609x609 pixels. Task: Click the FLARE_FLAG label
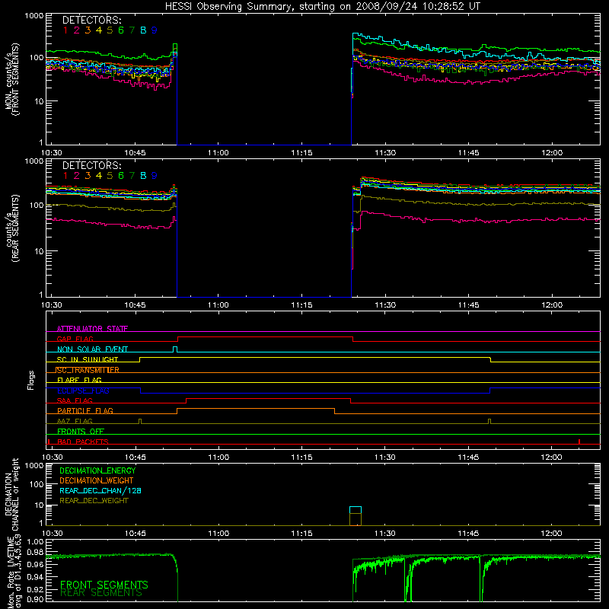click(79, 380)
